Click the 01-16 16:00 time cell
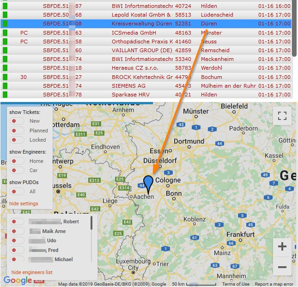This screenshot has height=287, width=298. [x=274, y=6]
